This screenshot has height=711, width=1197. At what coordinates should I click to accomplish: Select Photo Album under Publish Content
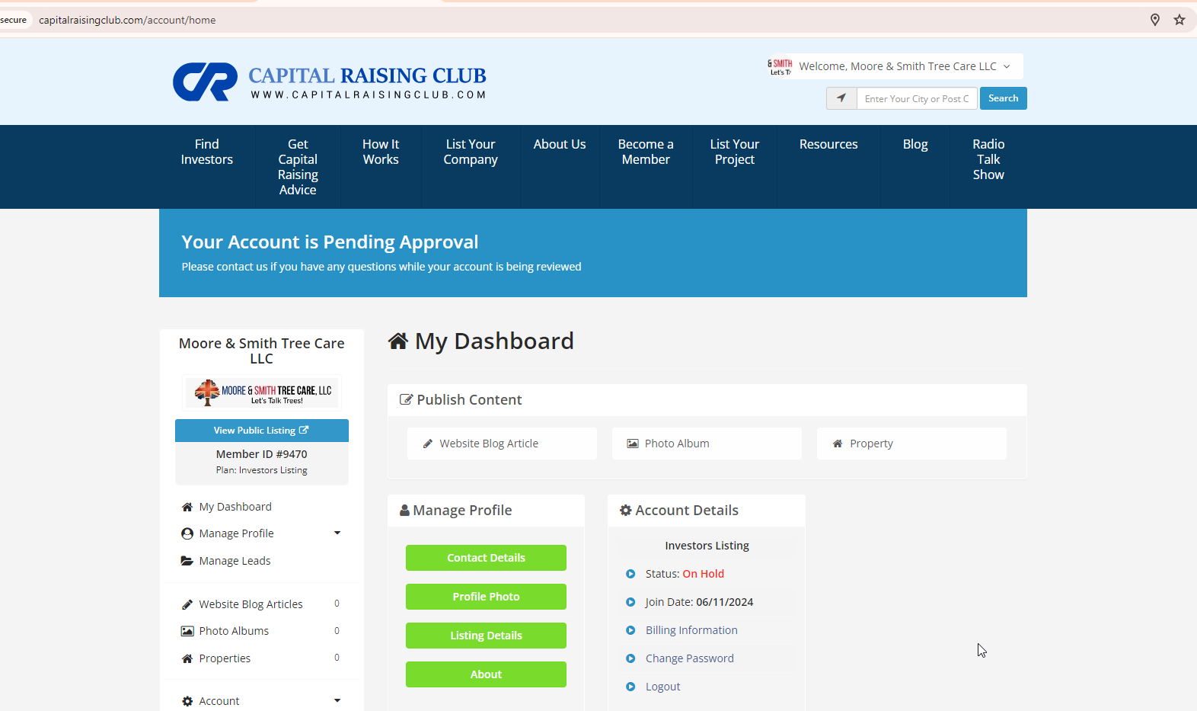click(x=707, y=444)
